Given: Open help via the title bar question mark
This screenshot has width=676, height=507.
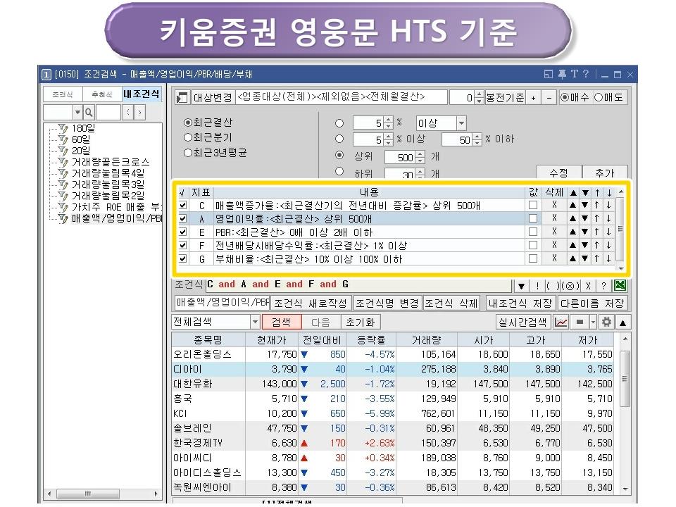Looking at the screenshot, I should (585, 74).
